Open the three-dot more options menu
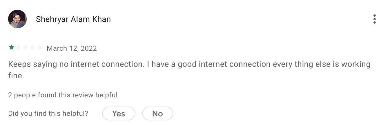 pyautogui.click(x=374, y=19)
